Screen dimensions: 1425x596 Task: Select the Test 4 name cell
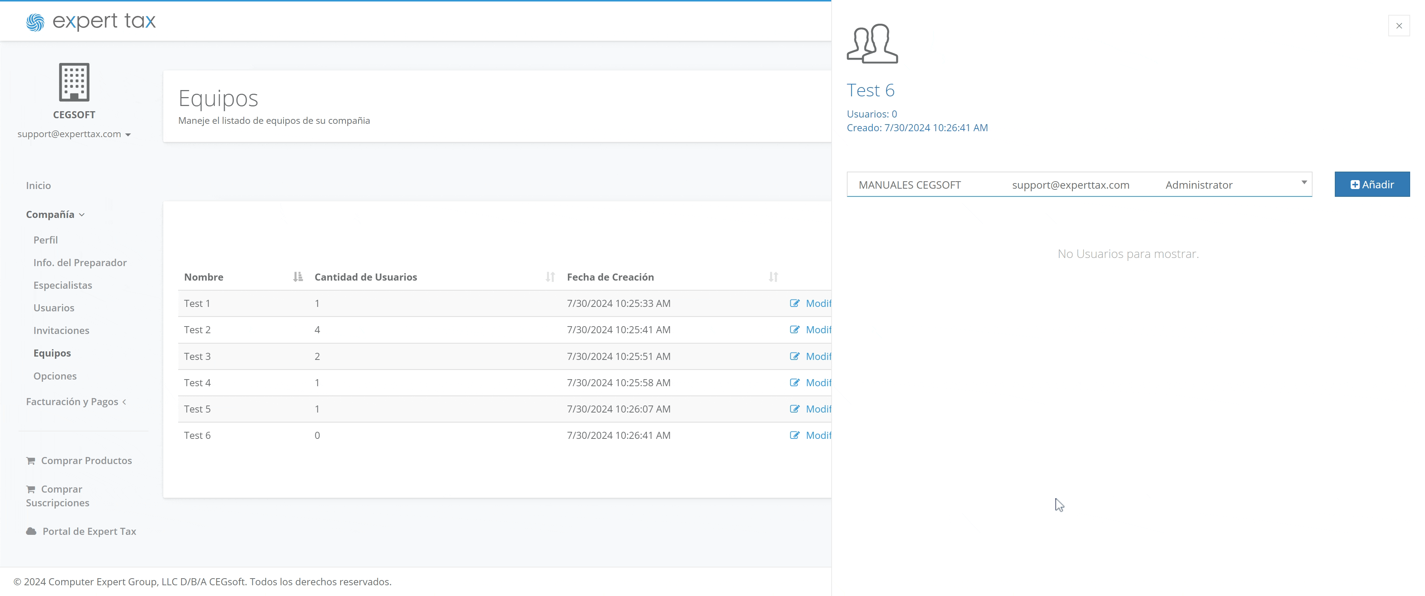197,383
